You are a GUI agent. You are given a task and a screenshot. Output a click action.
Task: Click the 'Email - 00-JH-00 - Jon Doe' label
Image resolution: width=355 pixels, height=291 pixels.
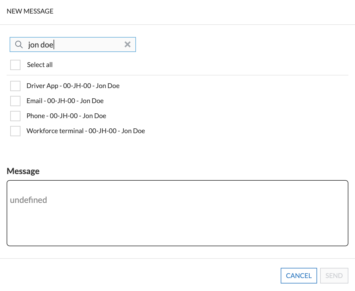pos(65,101)
